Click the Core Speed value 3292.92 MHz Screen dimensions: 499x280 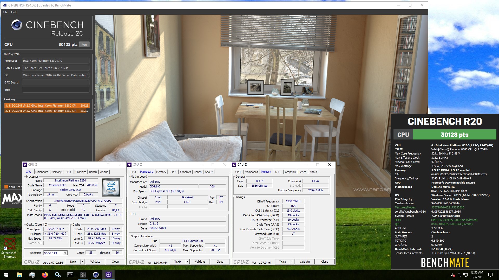point(56,229)
